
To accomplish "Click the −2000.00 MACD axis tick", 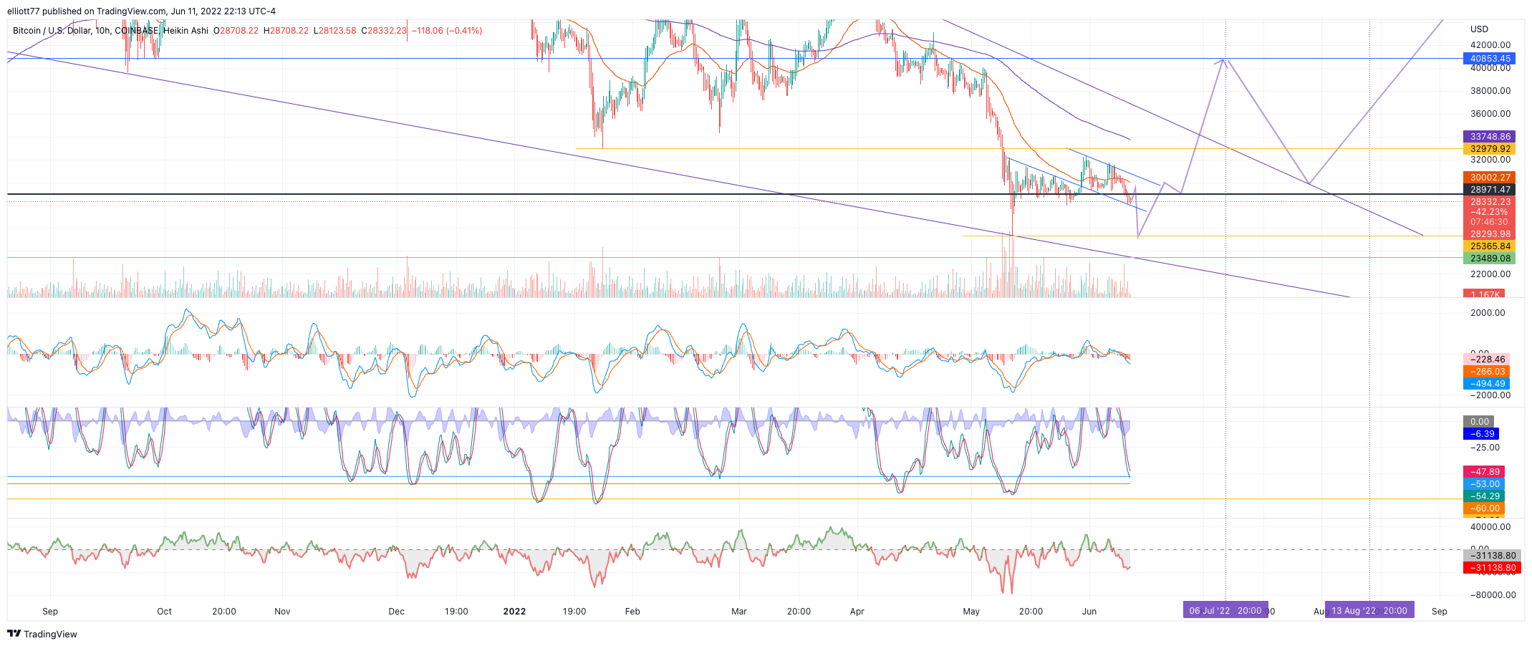I will click(x=1490, y=395).
